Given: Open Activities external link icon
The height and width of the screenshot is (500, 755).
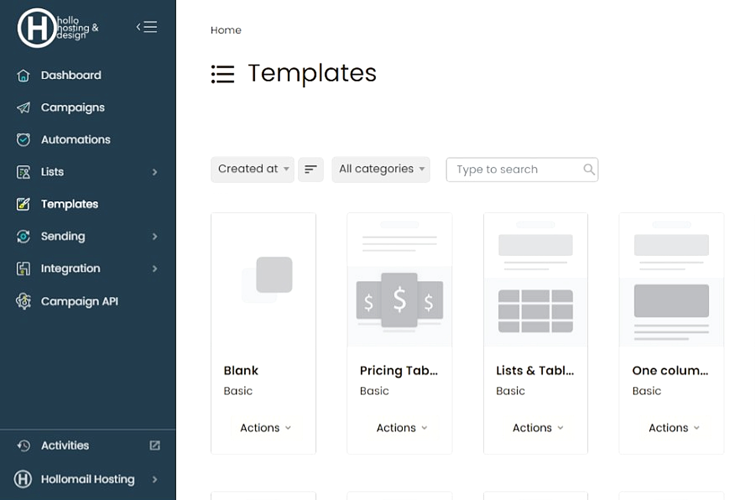Looking at the screenshot, I should (x=155, y=445).
